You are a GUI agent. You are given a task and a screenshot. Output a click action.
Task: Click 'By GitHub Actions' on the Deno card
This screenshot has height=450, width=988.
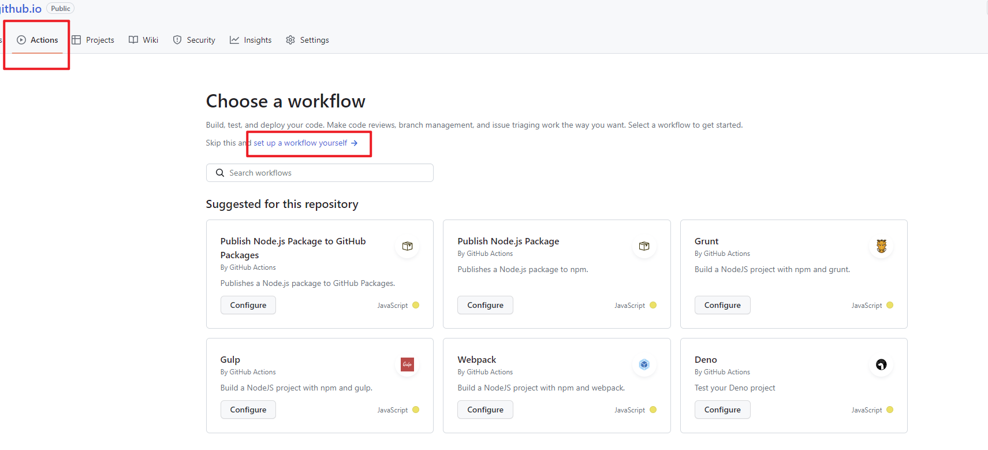tap(722, 372)
